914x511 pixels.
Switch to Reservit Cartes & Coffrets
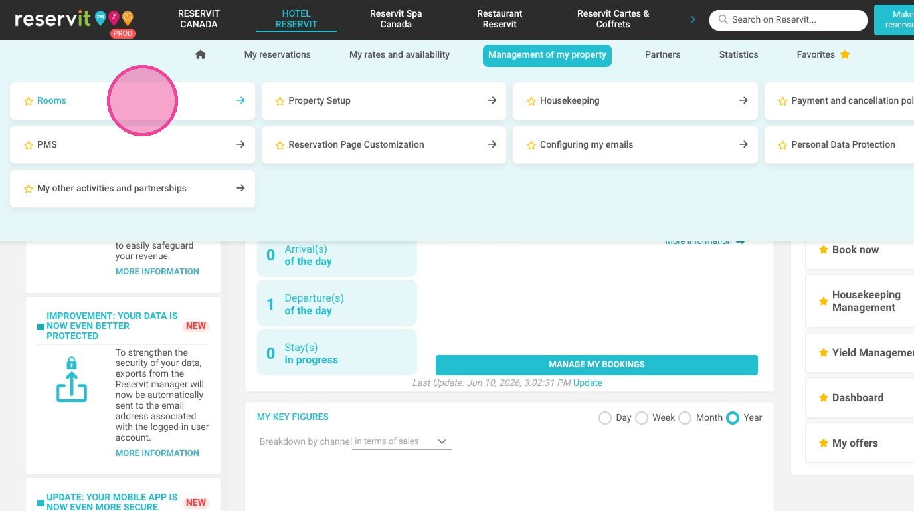point(613,19)
